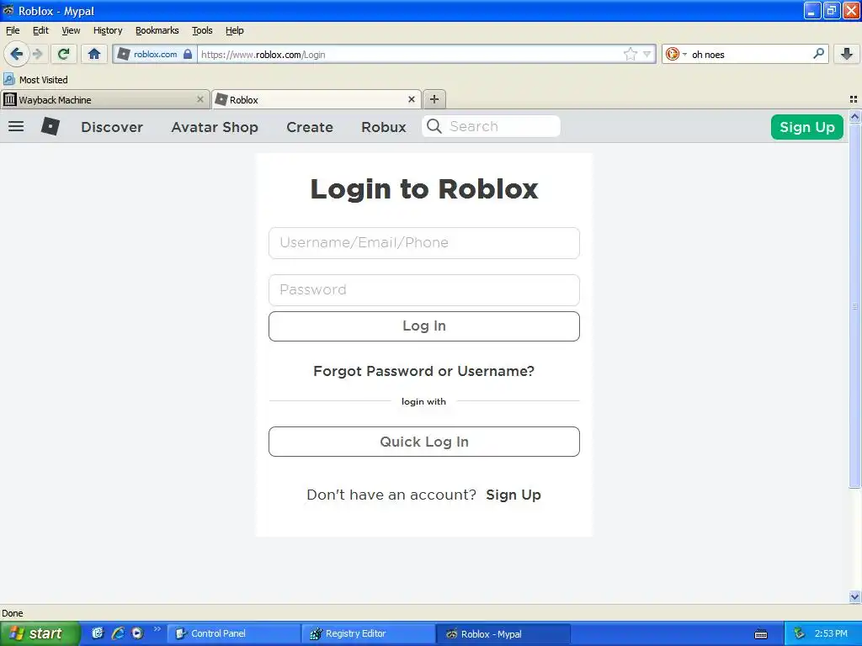This screenshot has height=646, width=862.
Task: Click the tray icon beside the clock
Action: (800, 634)
